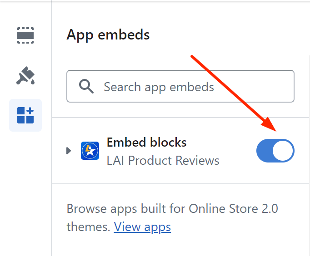310x256 pixels.
Task: Focus the Search app embeds field
Action: 180,86
